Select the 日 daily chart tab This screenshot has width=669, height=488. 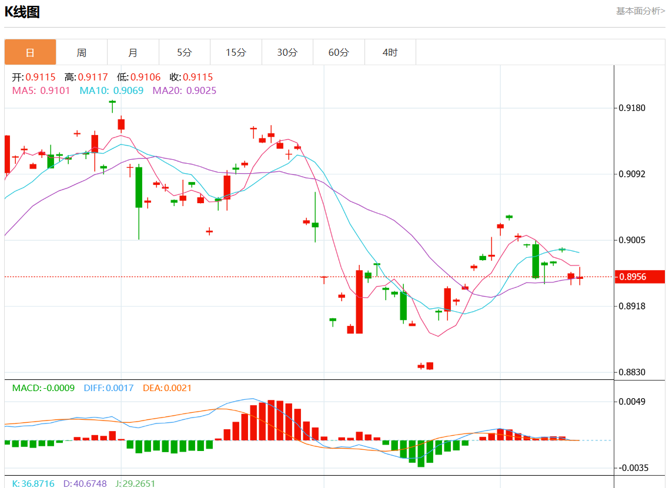(31, 52)
